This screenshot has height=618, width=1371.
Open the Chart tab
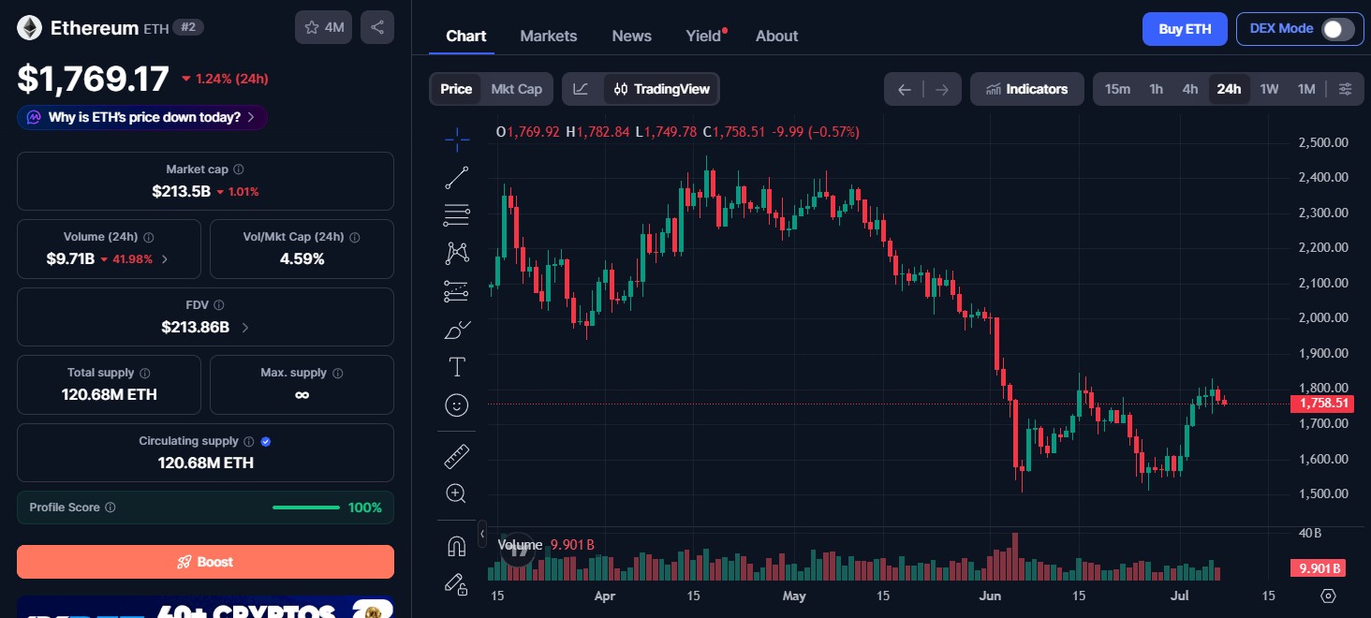466,36
